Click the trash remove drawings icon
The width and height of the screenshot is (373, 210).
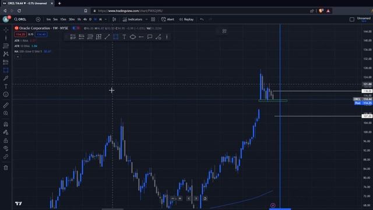[6, 168]
